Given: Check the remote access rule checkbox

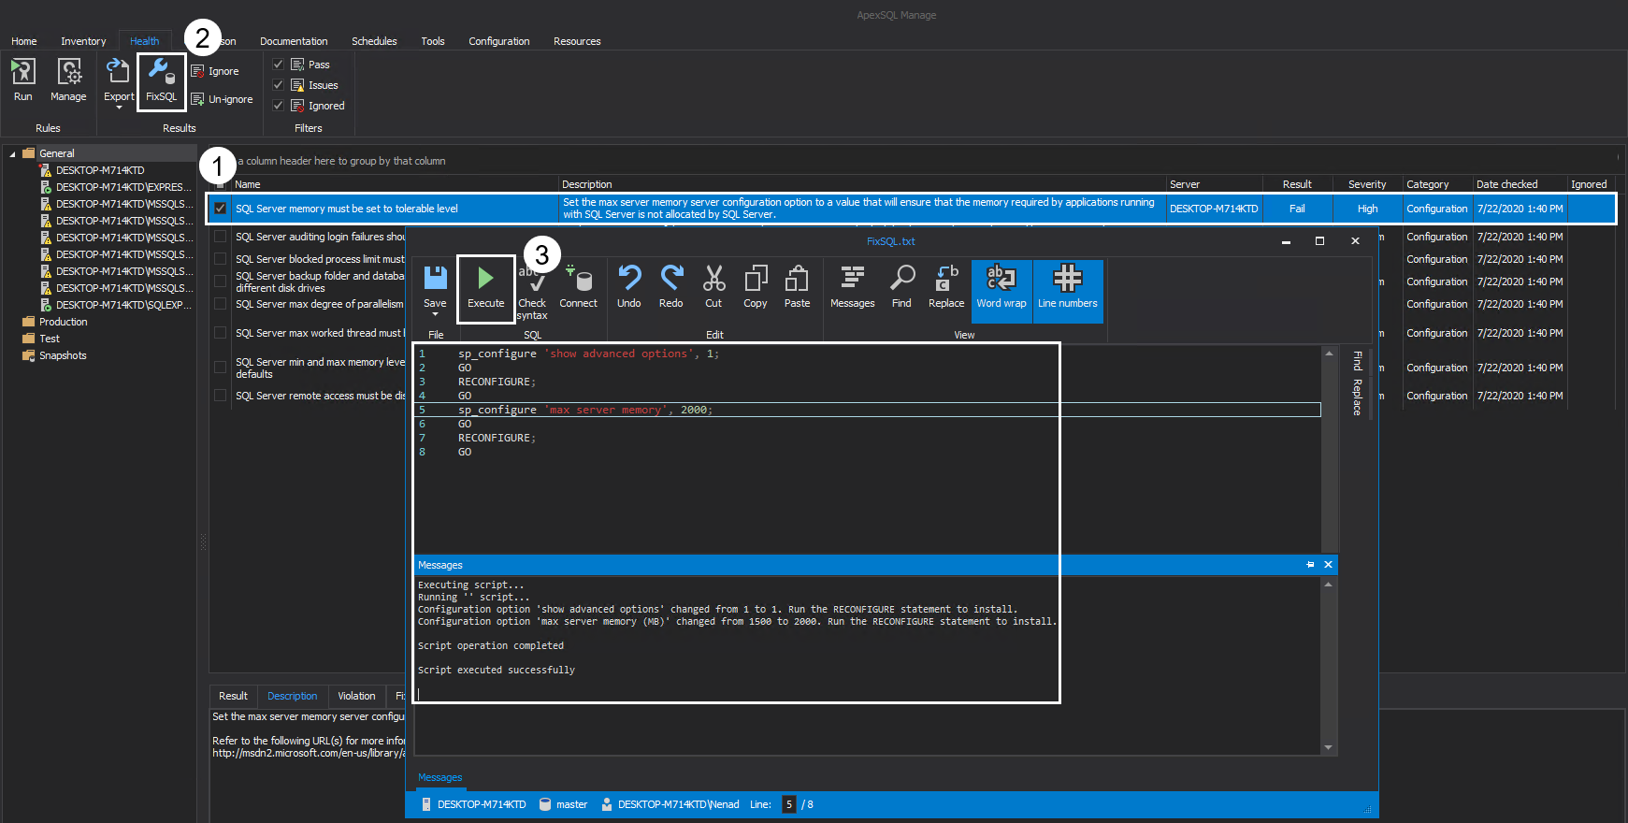Looking at the screenshot, I should coord(221,396).
